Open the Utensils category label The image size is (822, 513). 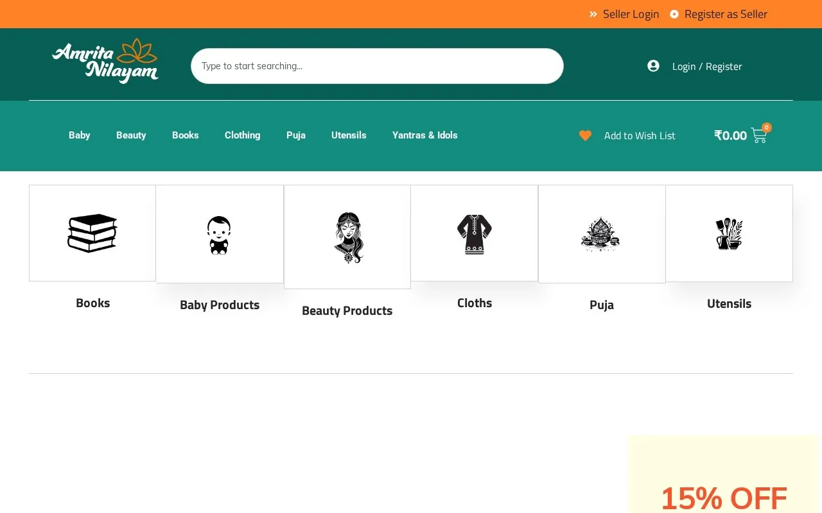click(729, 303)
